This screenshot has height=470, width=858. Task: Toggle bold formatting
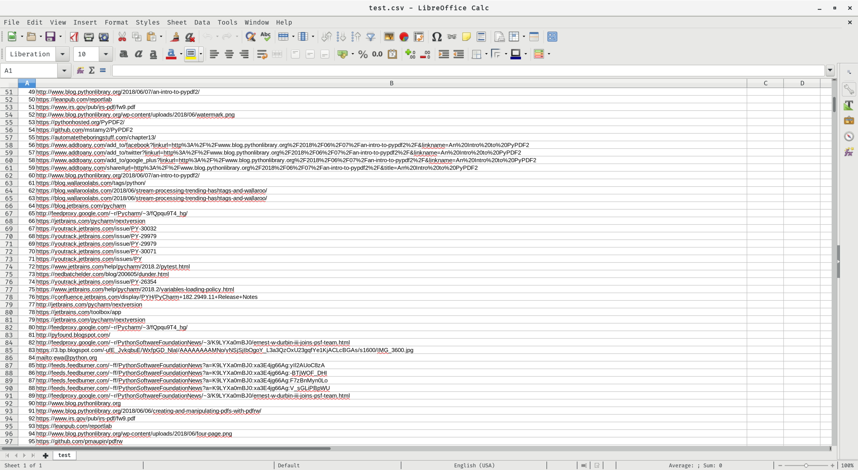(x=123, y=54)
